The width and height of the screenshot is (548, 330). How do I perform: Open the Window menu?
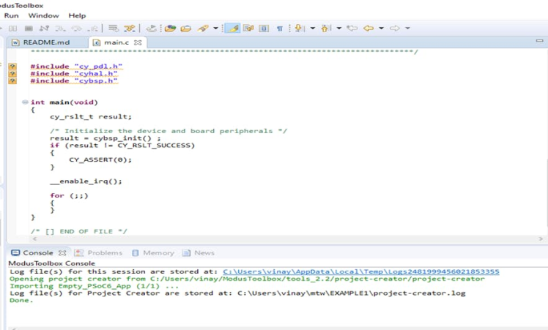[x=43, y=15]
